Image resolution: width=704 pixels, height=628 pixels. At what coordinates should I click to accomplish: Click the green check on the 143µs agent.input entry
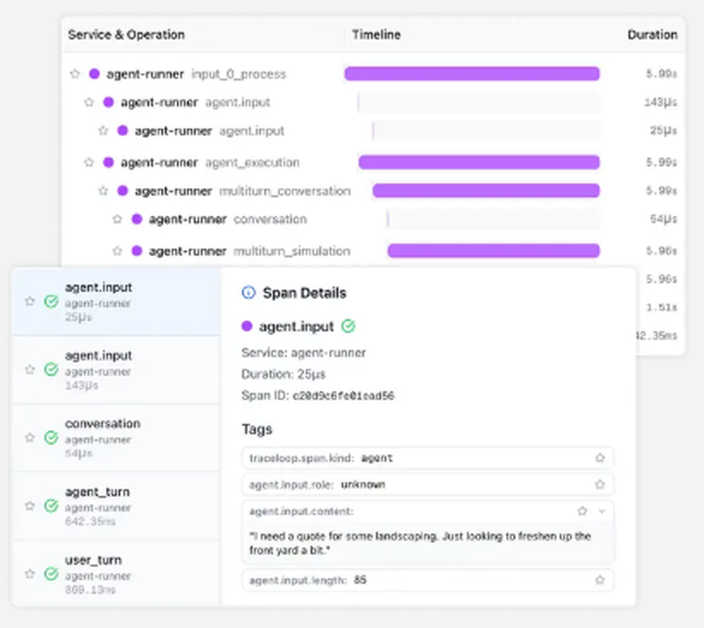(51, 369)
